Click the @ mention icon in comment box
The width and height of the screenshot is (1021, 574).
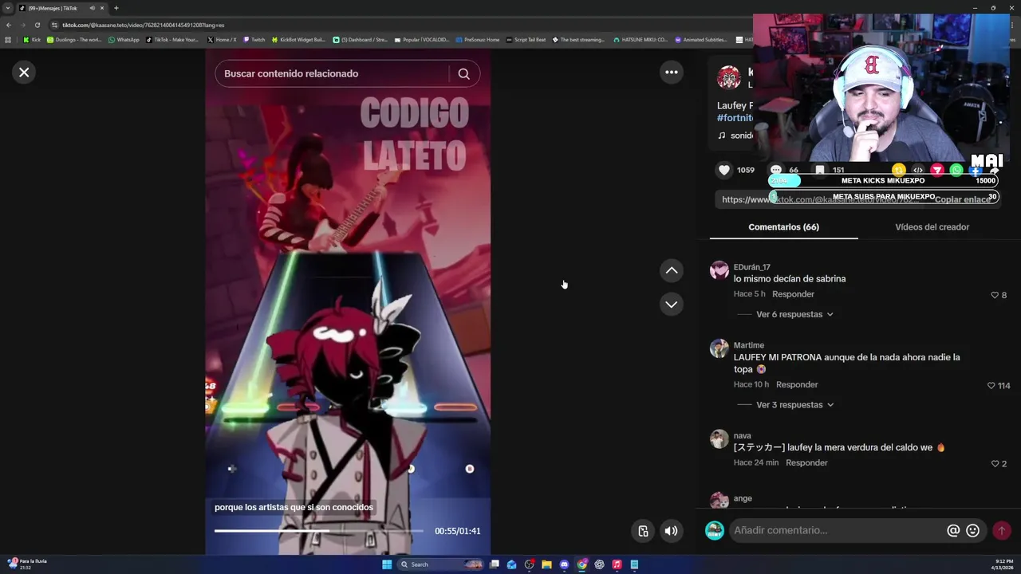coord(953,530)
